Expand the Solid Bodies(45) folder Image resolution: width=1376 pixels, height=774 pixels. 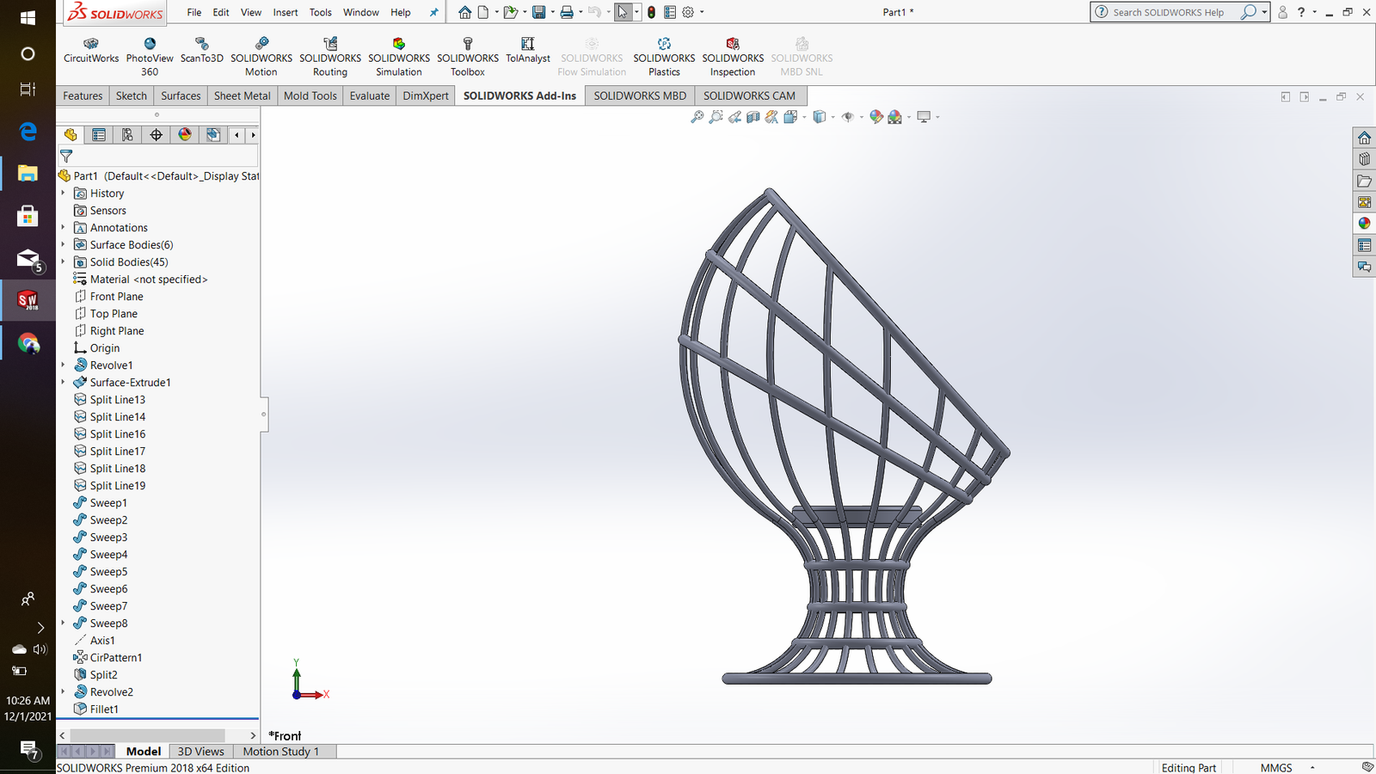[63, 262]
